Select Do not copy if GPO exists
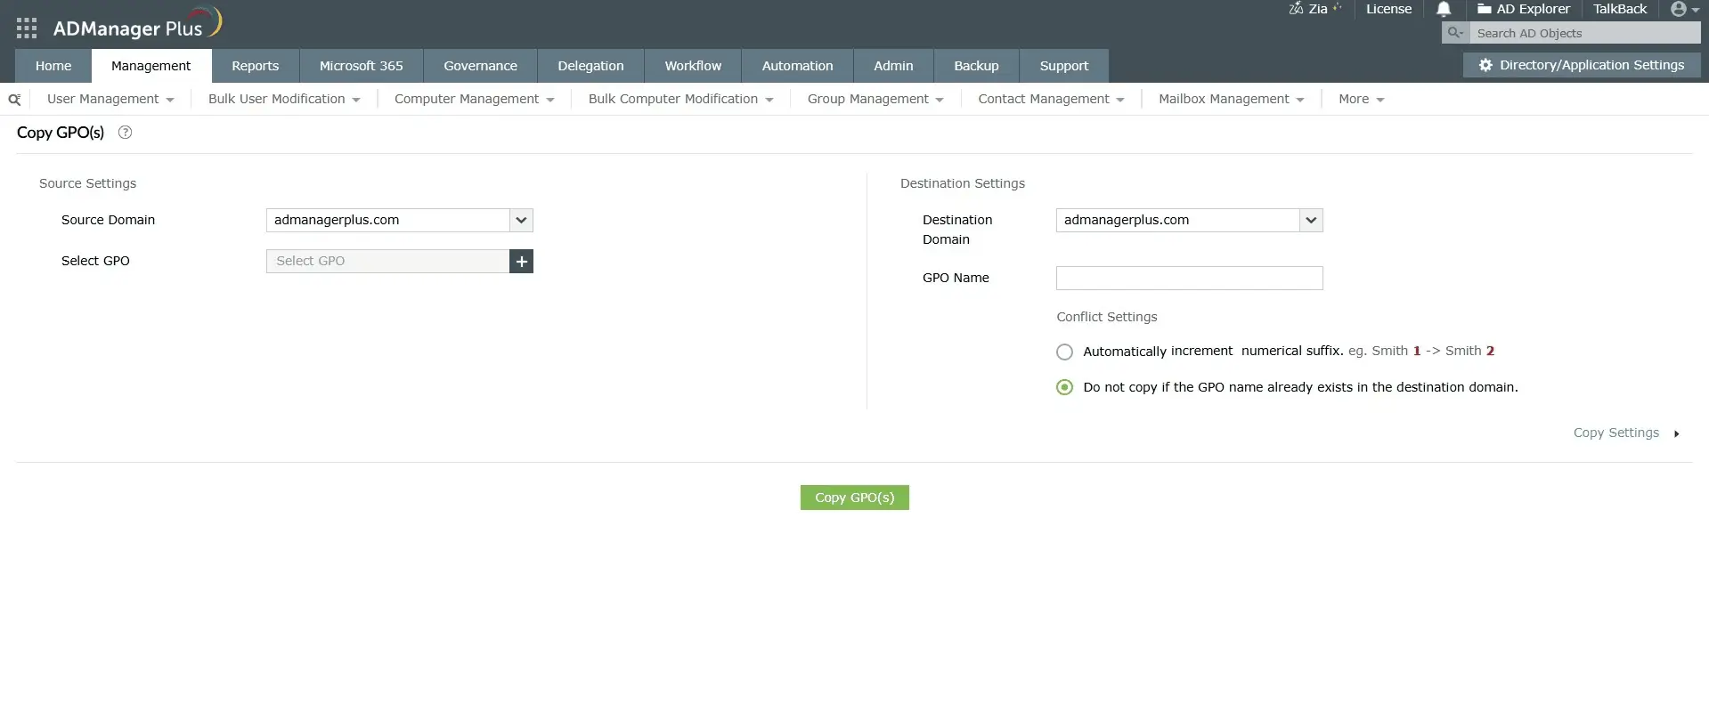 click(x=1064, y=387)
